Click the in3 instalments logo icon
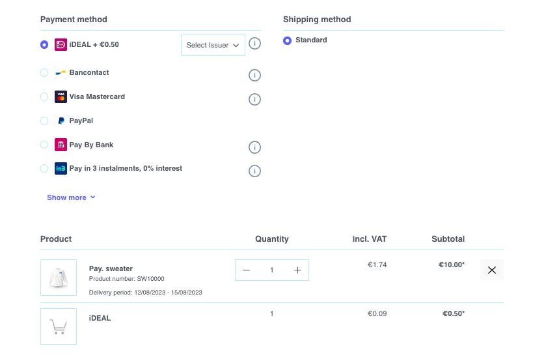Viewport: 546px width, 361px height. click(61, 169)
